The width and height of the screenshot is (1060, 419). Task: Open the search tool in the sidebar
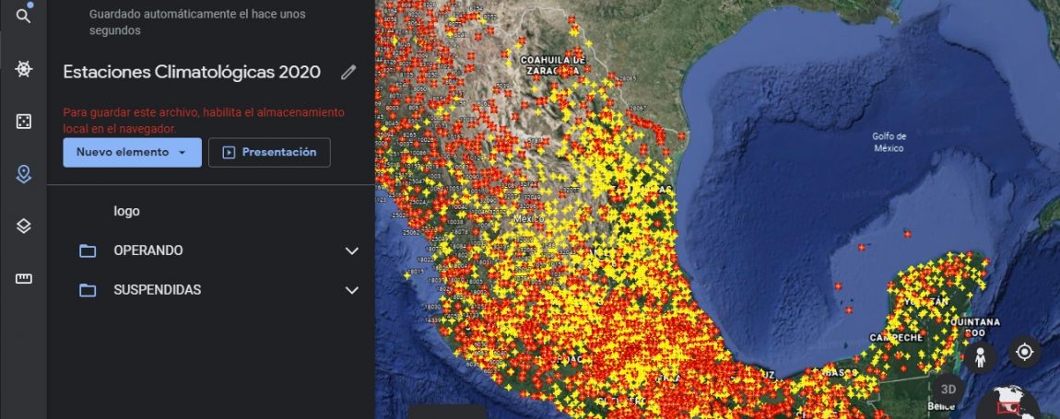tap(23, 17)
